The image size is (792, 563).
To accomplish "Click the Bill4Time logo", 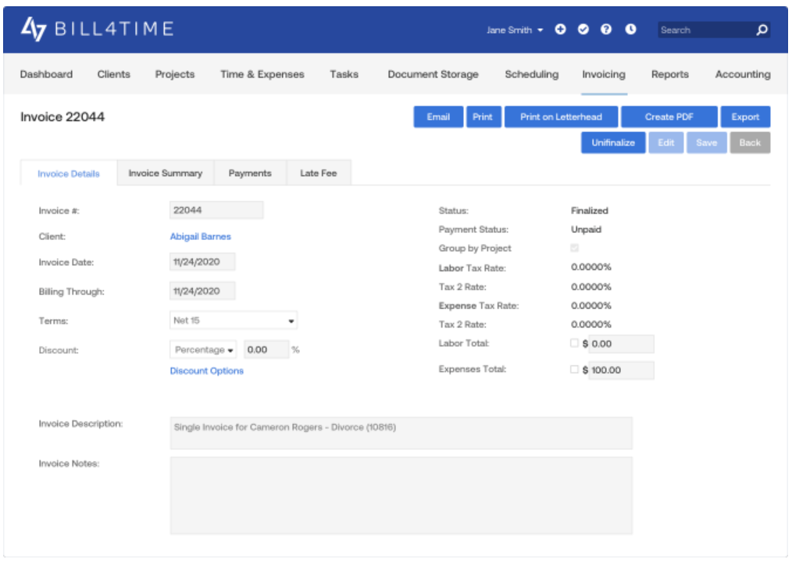I will [x=97, y=29].
